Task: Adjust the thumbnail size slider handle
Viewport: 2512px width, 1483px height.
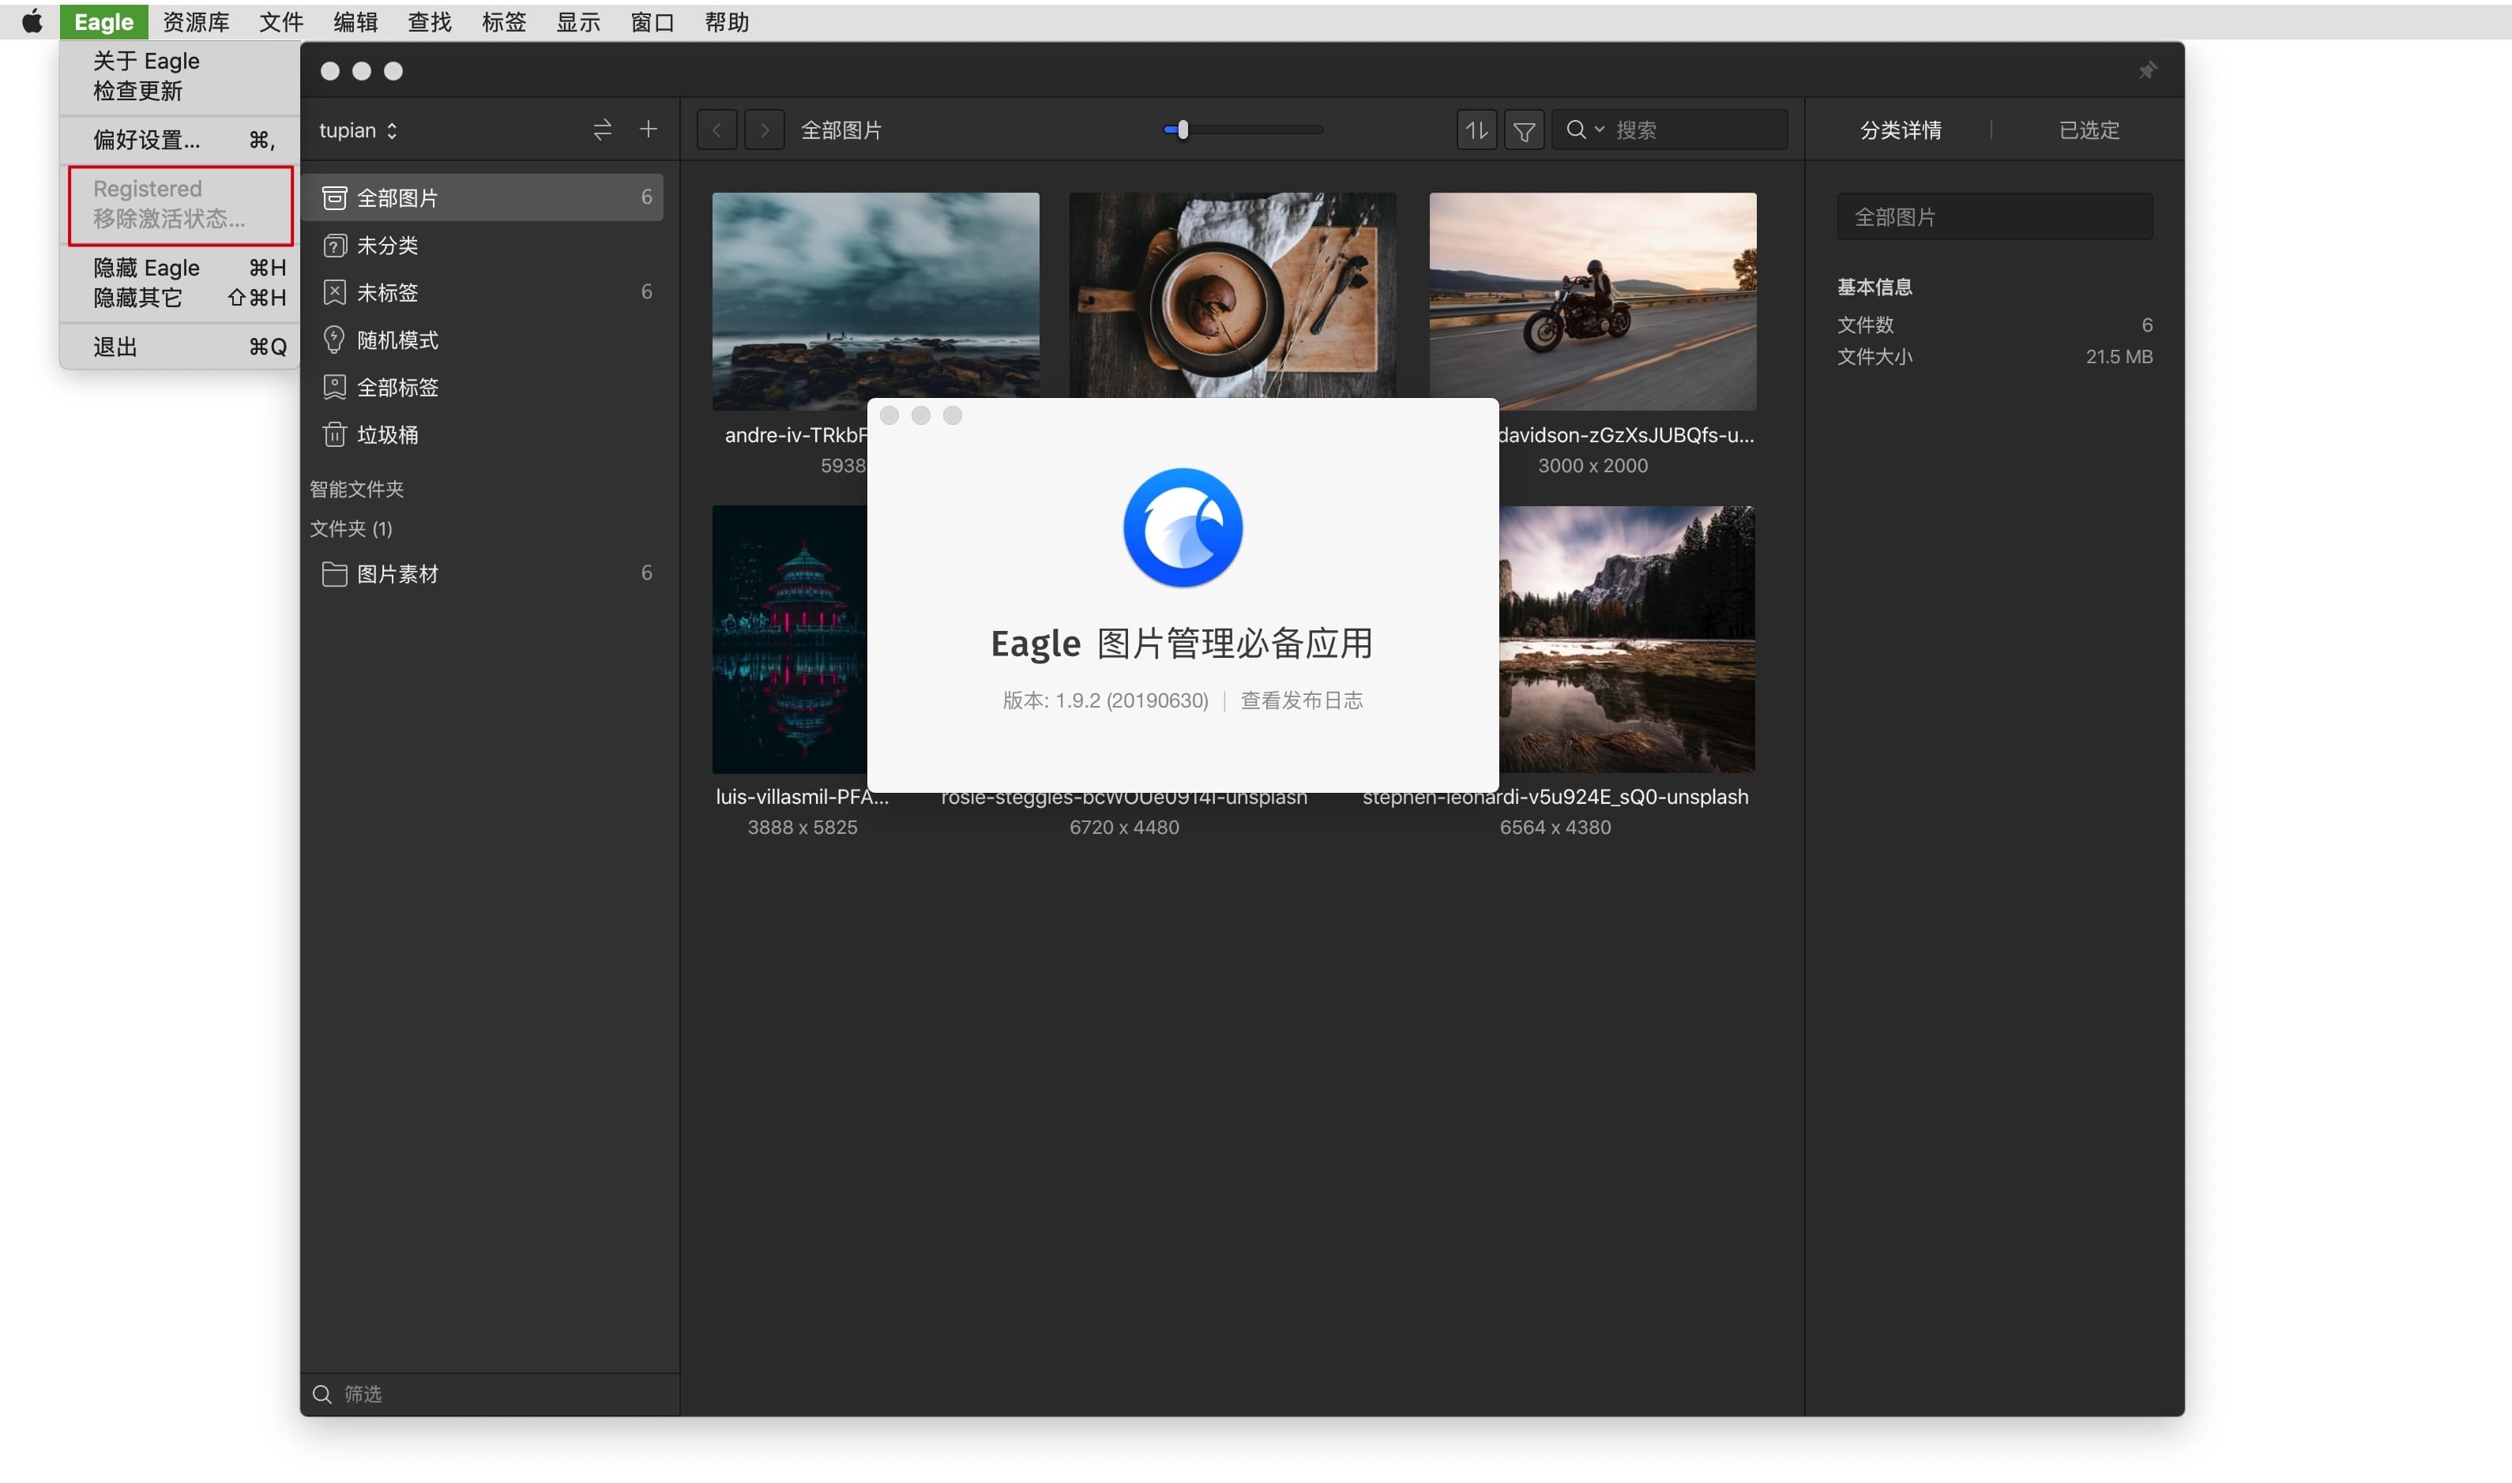Action: (x=1183, y=130)
